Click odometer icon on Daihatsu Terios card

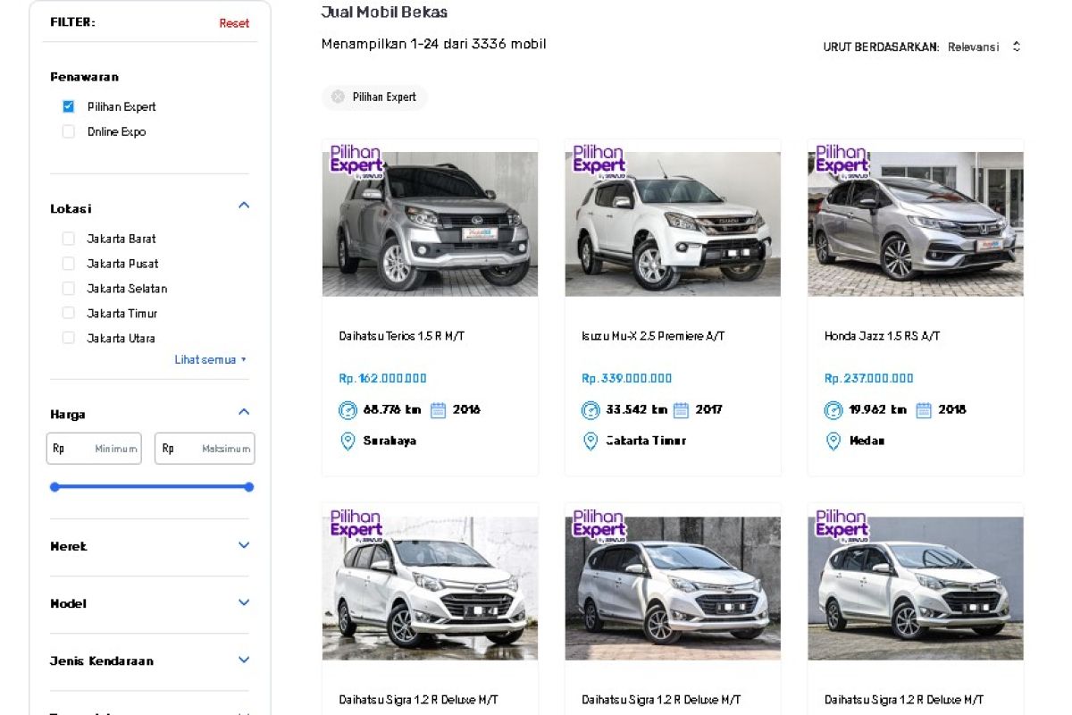(348, 410)
